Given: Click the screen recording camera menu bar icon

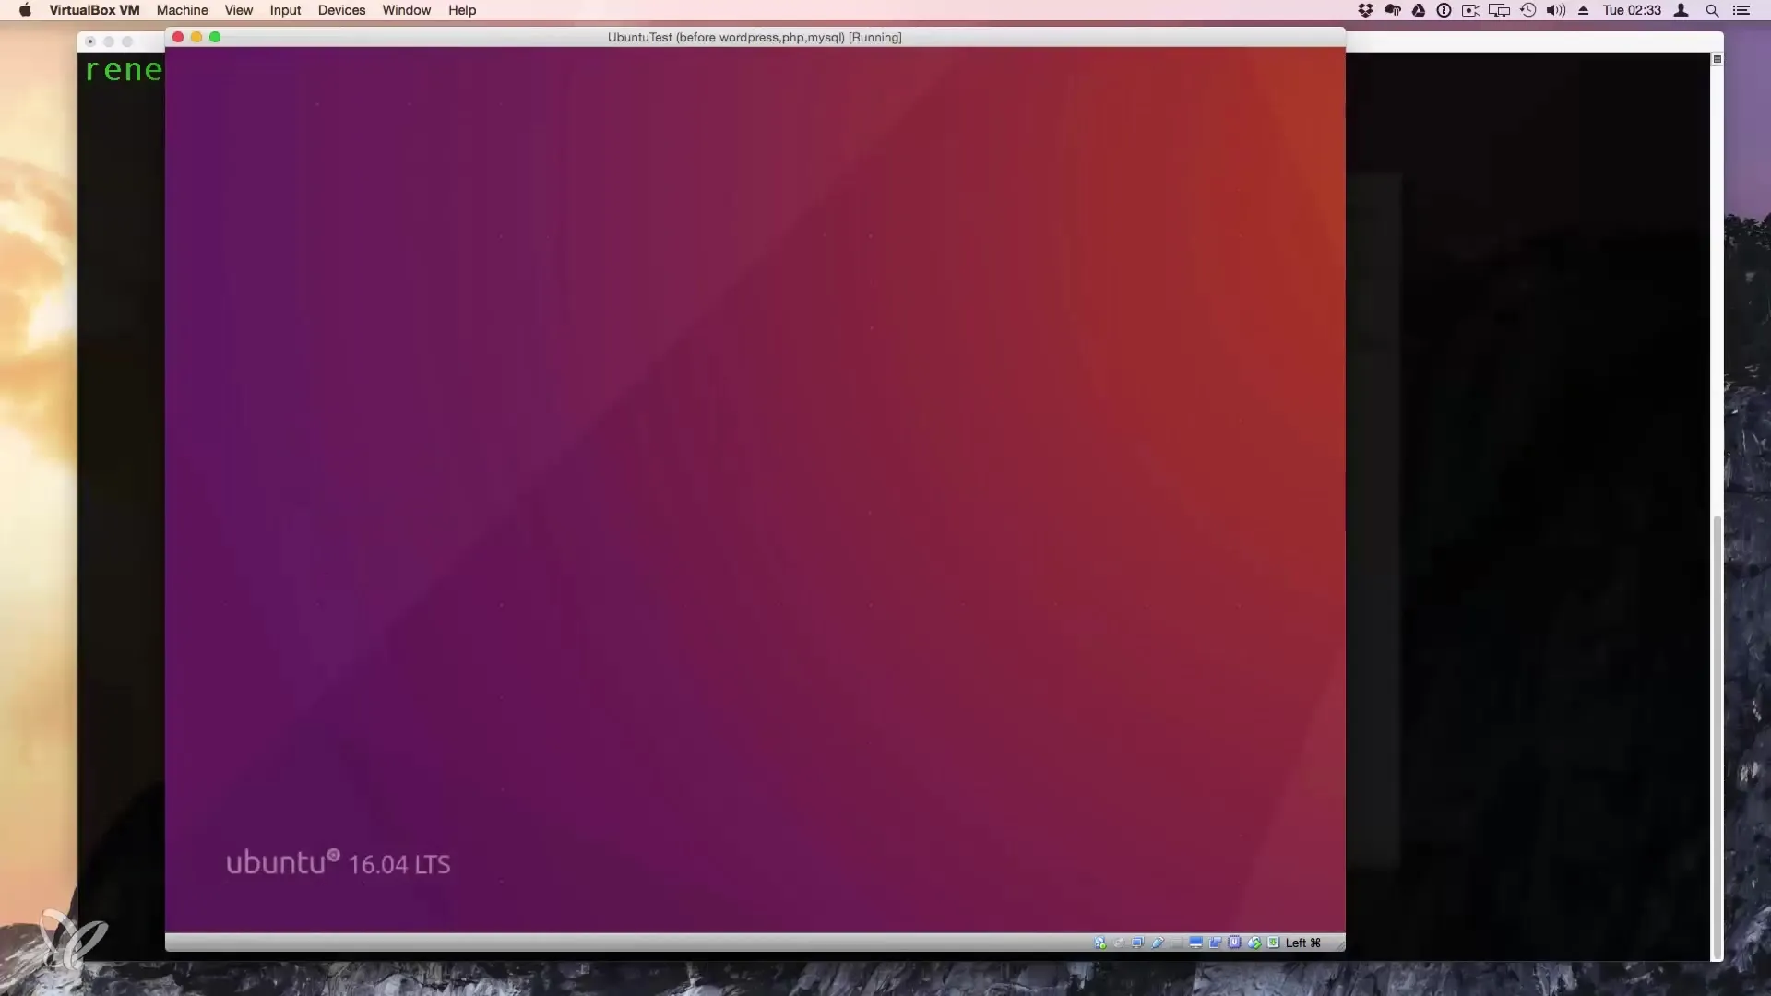Looking at the screenshot, I should (x=1471, y=10).
